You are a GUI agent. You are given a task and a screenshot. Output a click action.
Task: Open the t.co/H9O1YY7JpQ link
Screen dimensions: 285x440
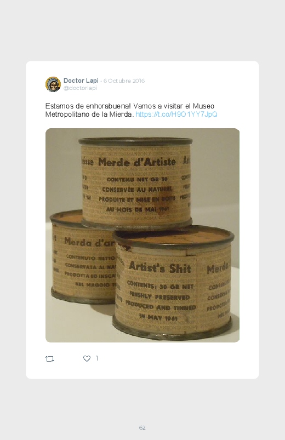click(x=176, y=114)
